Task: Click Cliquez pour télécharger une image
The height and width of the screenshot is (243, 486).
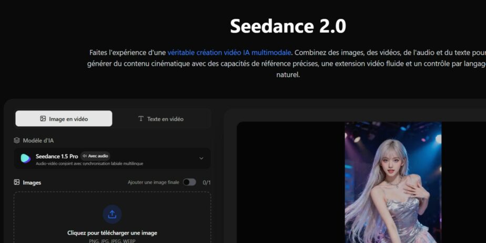Action: coord(112,232)
